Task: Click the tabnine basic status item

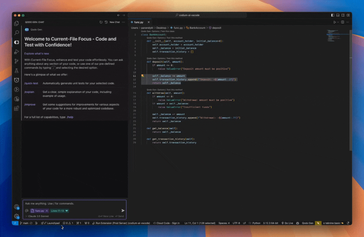Action: point(333,223)
